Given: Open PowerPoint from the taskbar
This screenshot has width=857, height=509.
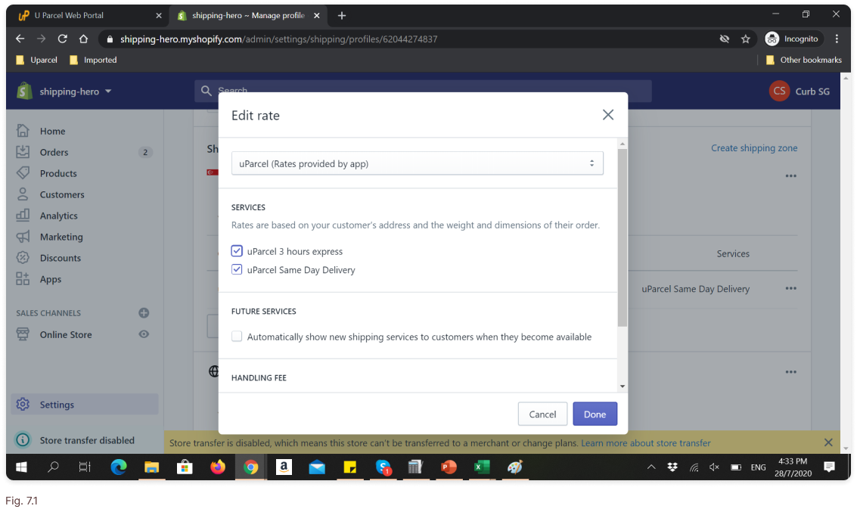Looking at the screenshot, I should [449, 467].
